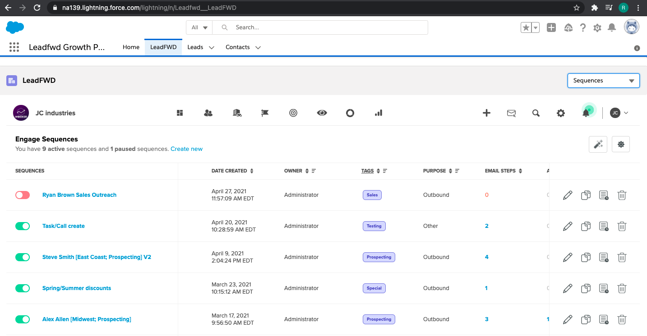Open the user avatar profile menu
The height and width of the screenshot is (336, 647).
point(632,27)
